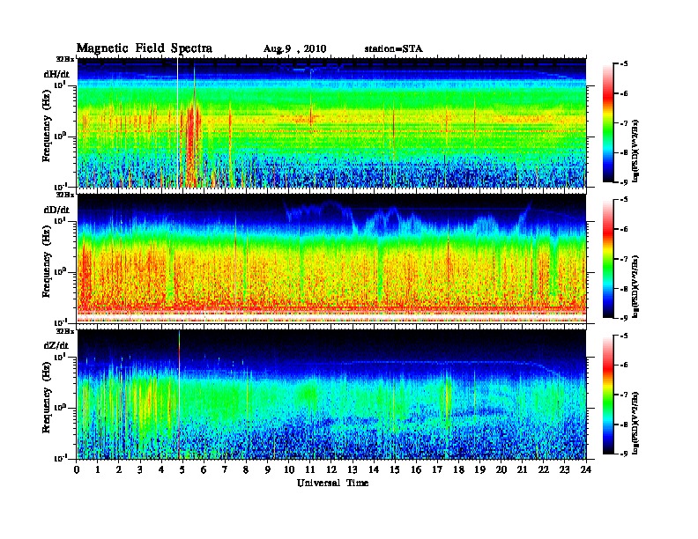Click the log(PSD) label of dH/dt color bar
The image size is (698, 539).
[635, 151]
